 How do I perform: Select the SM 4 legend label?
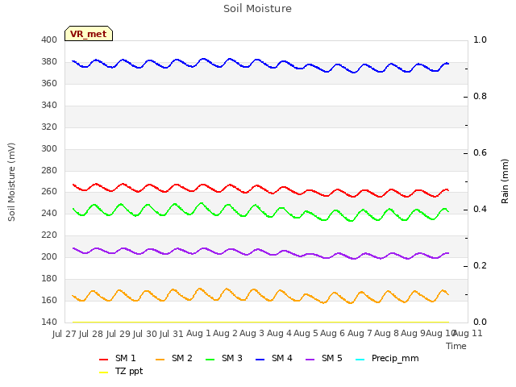coord(282,358)
